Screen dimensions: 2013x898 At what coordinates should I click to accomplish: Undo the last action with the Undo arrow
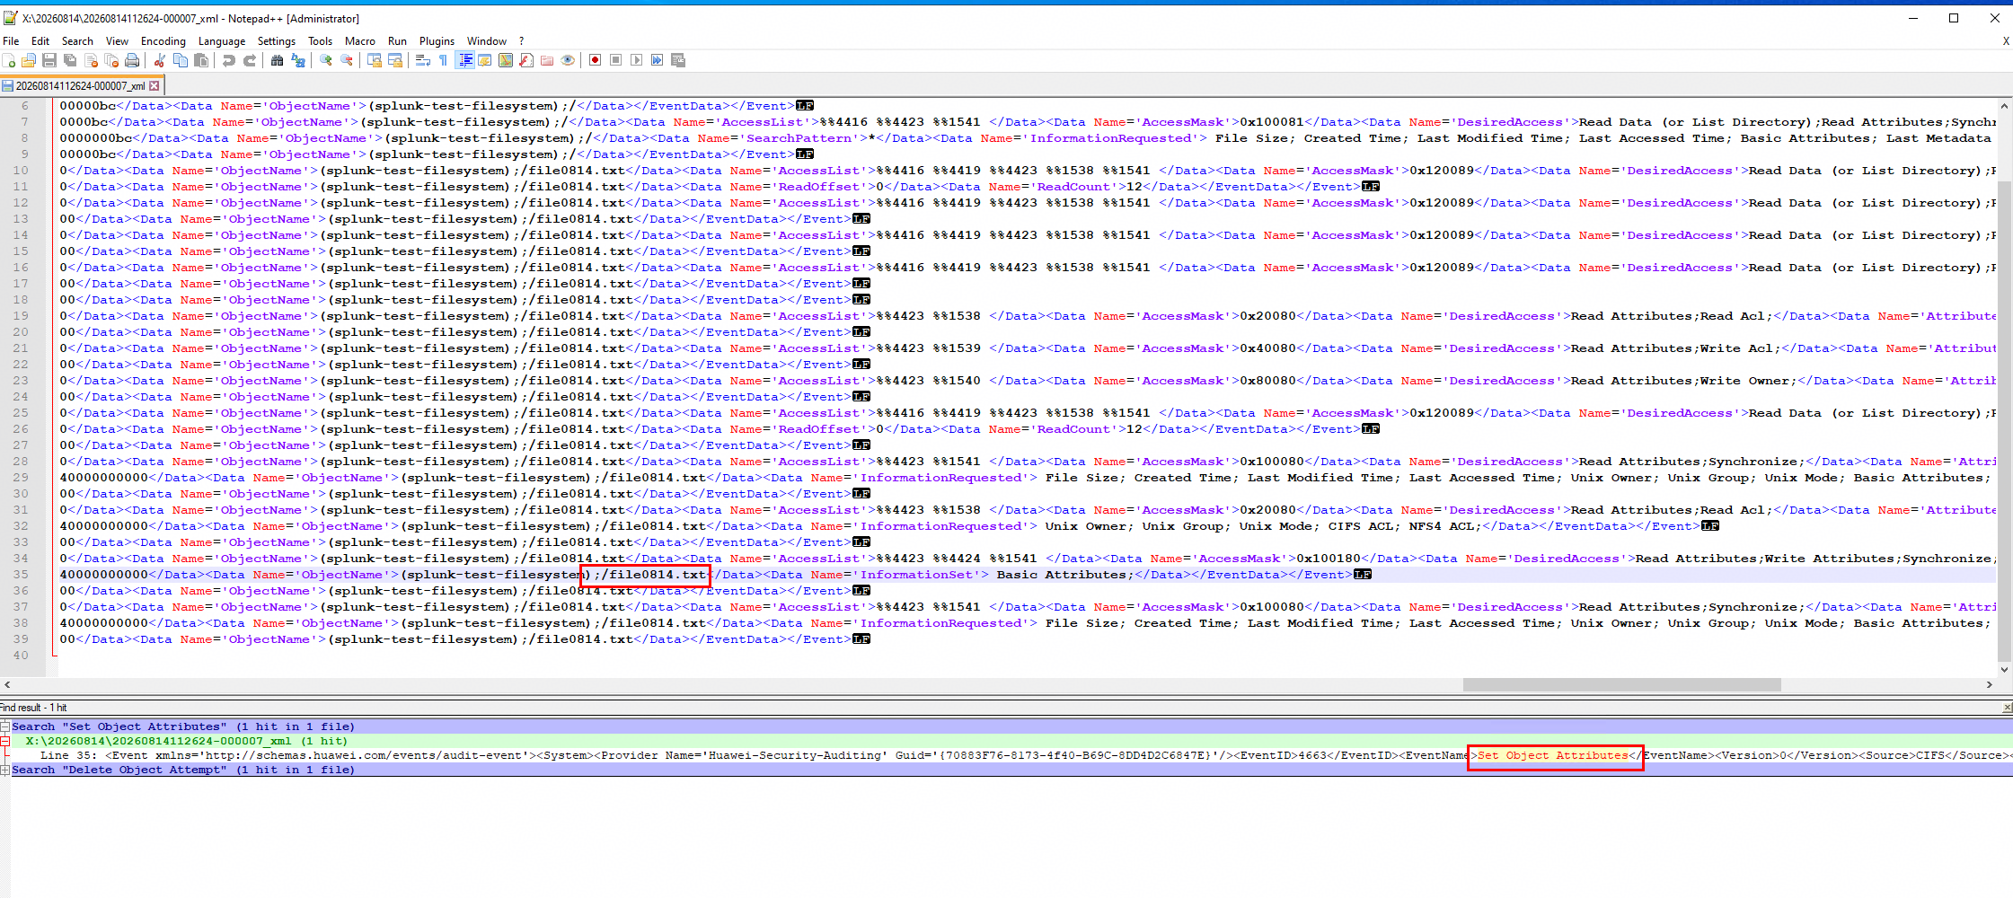click(x=228, y=60)
